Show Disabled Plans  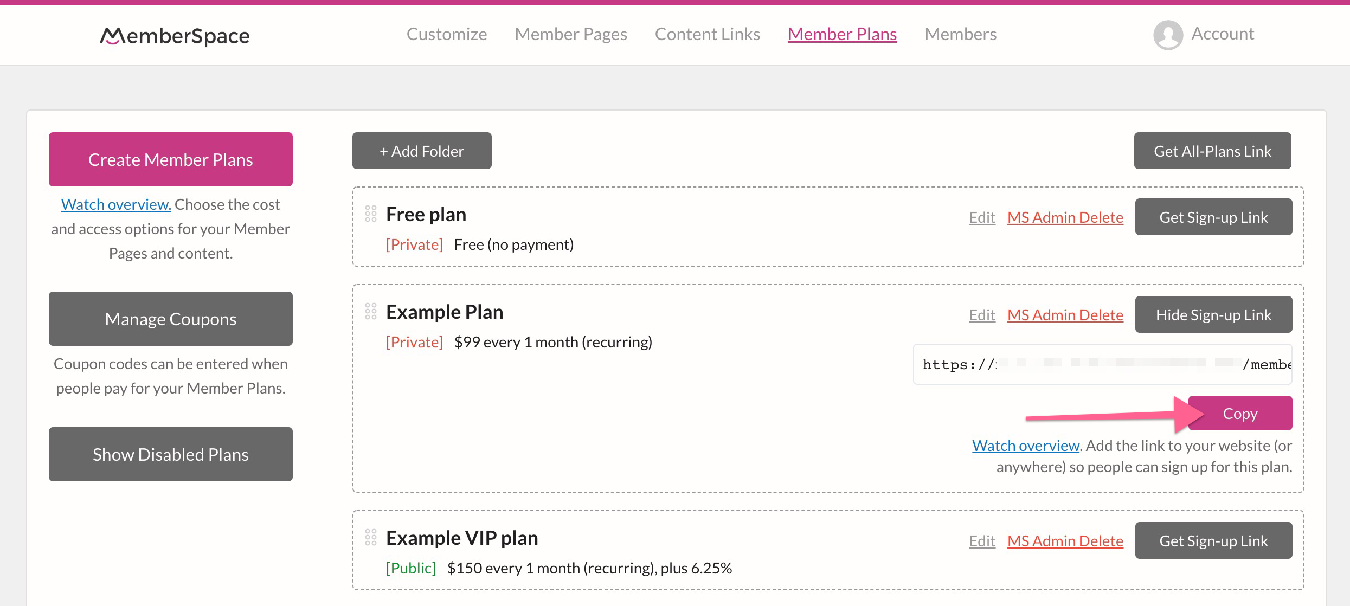point(170,454)
